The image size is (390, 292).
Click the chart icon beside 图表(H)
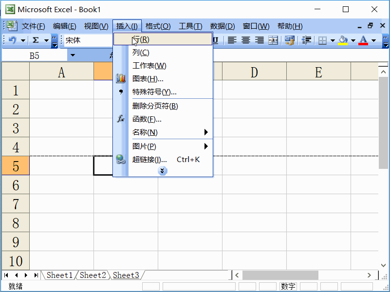tap(121, 78)
